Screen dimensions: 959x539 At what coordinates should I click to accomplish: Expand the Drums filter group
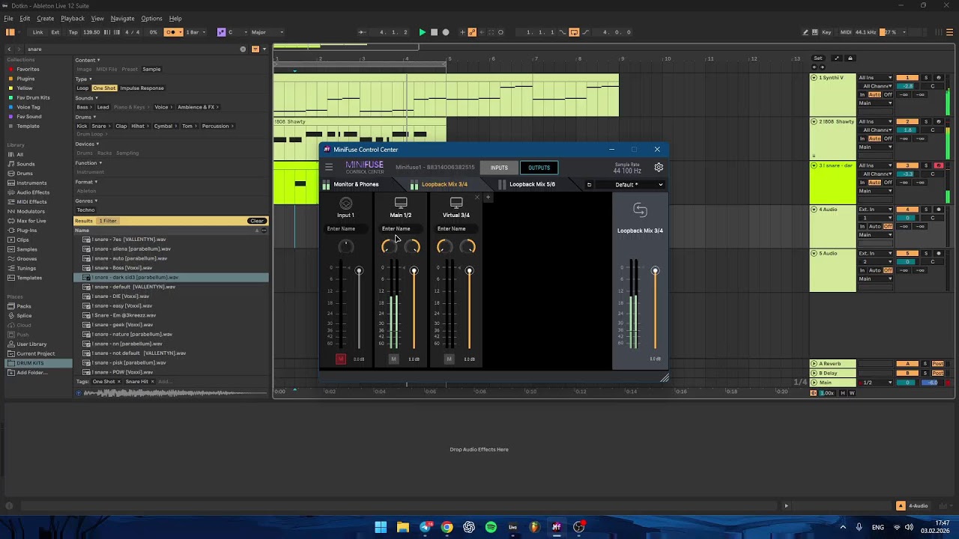[x=85, y=117]
